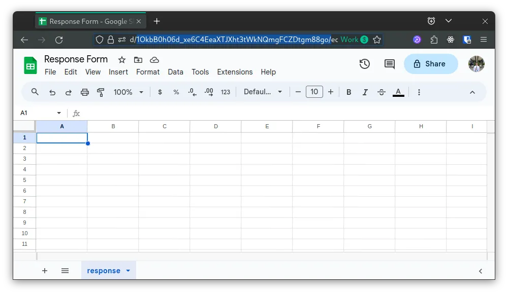The width and height of the screenshot is (508, 294).
Task: Decrease decimal places
Action: (192, 92)
